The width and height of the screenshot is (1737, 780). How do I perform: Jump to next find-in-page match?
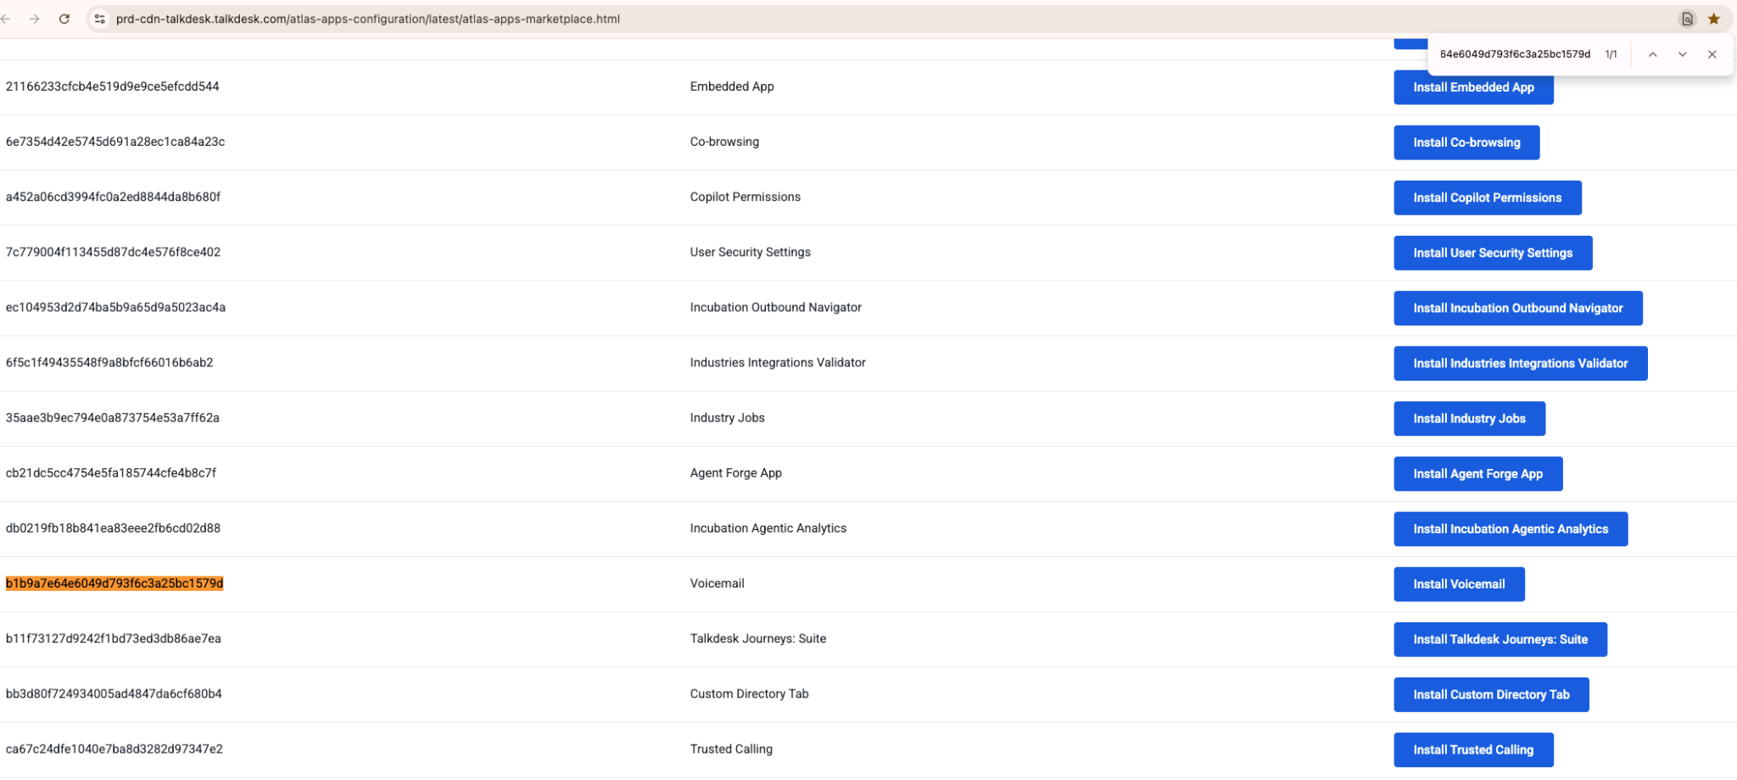coord(1682,54)
